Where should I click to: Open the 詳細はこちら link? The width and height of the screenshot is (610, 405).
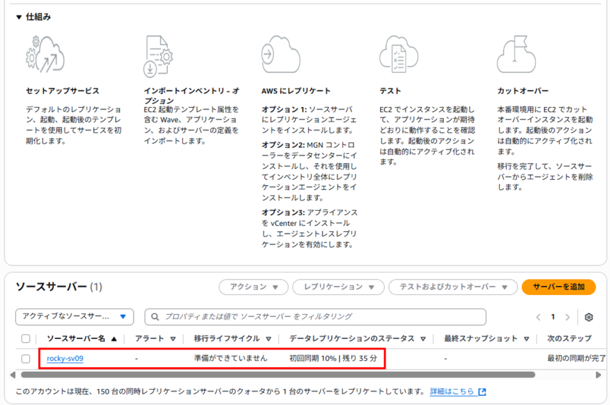452,391
